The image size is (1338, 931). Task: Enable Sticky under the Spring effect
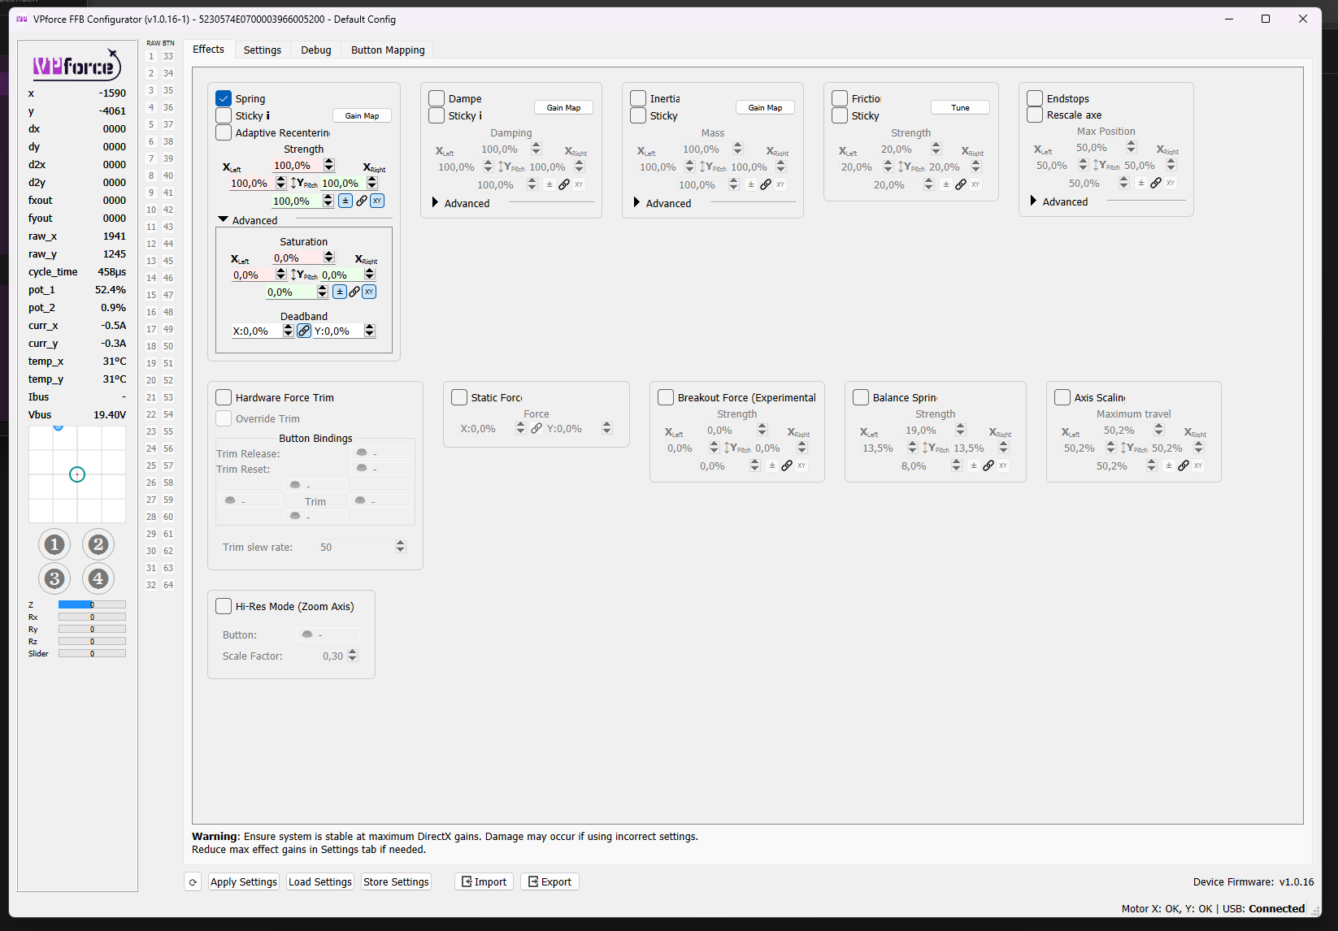click(224, 115)
